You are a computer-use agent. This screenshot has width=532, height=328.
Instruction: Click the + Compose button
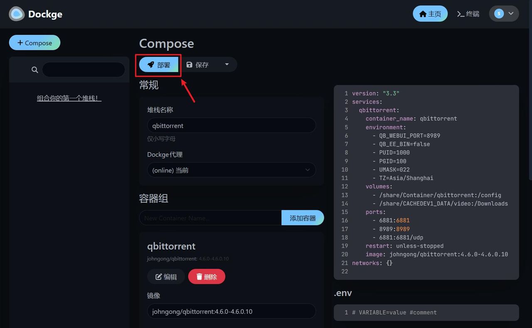pyautogui.click(x=34, y=42)
